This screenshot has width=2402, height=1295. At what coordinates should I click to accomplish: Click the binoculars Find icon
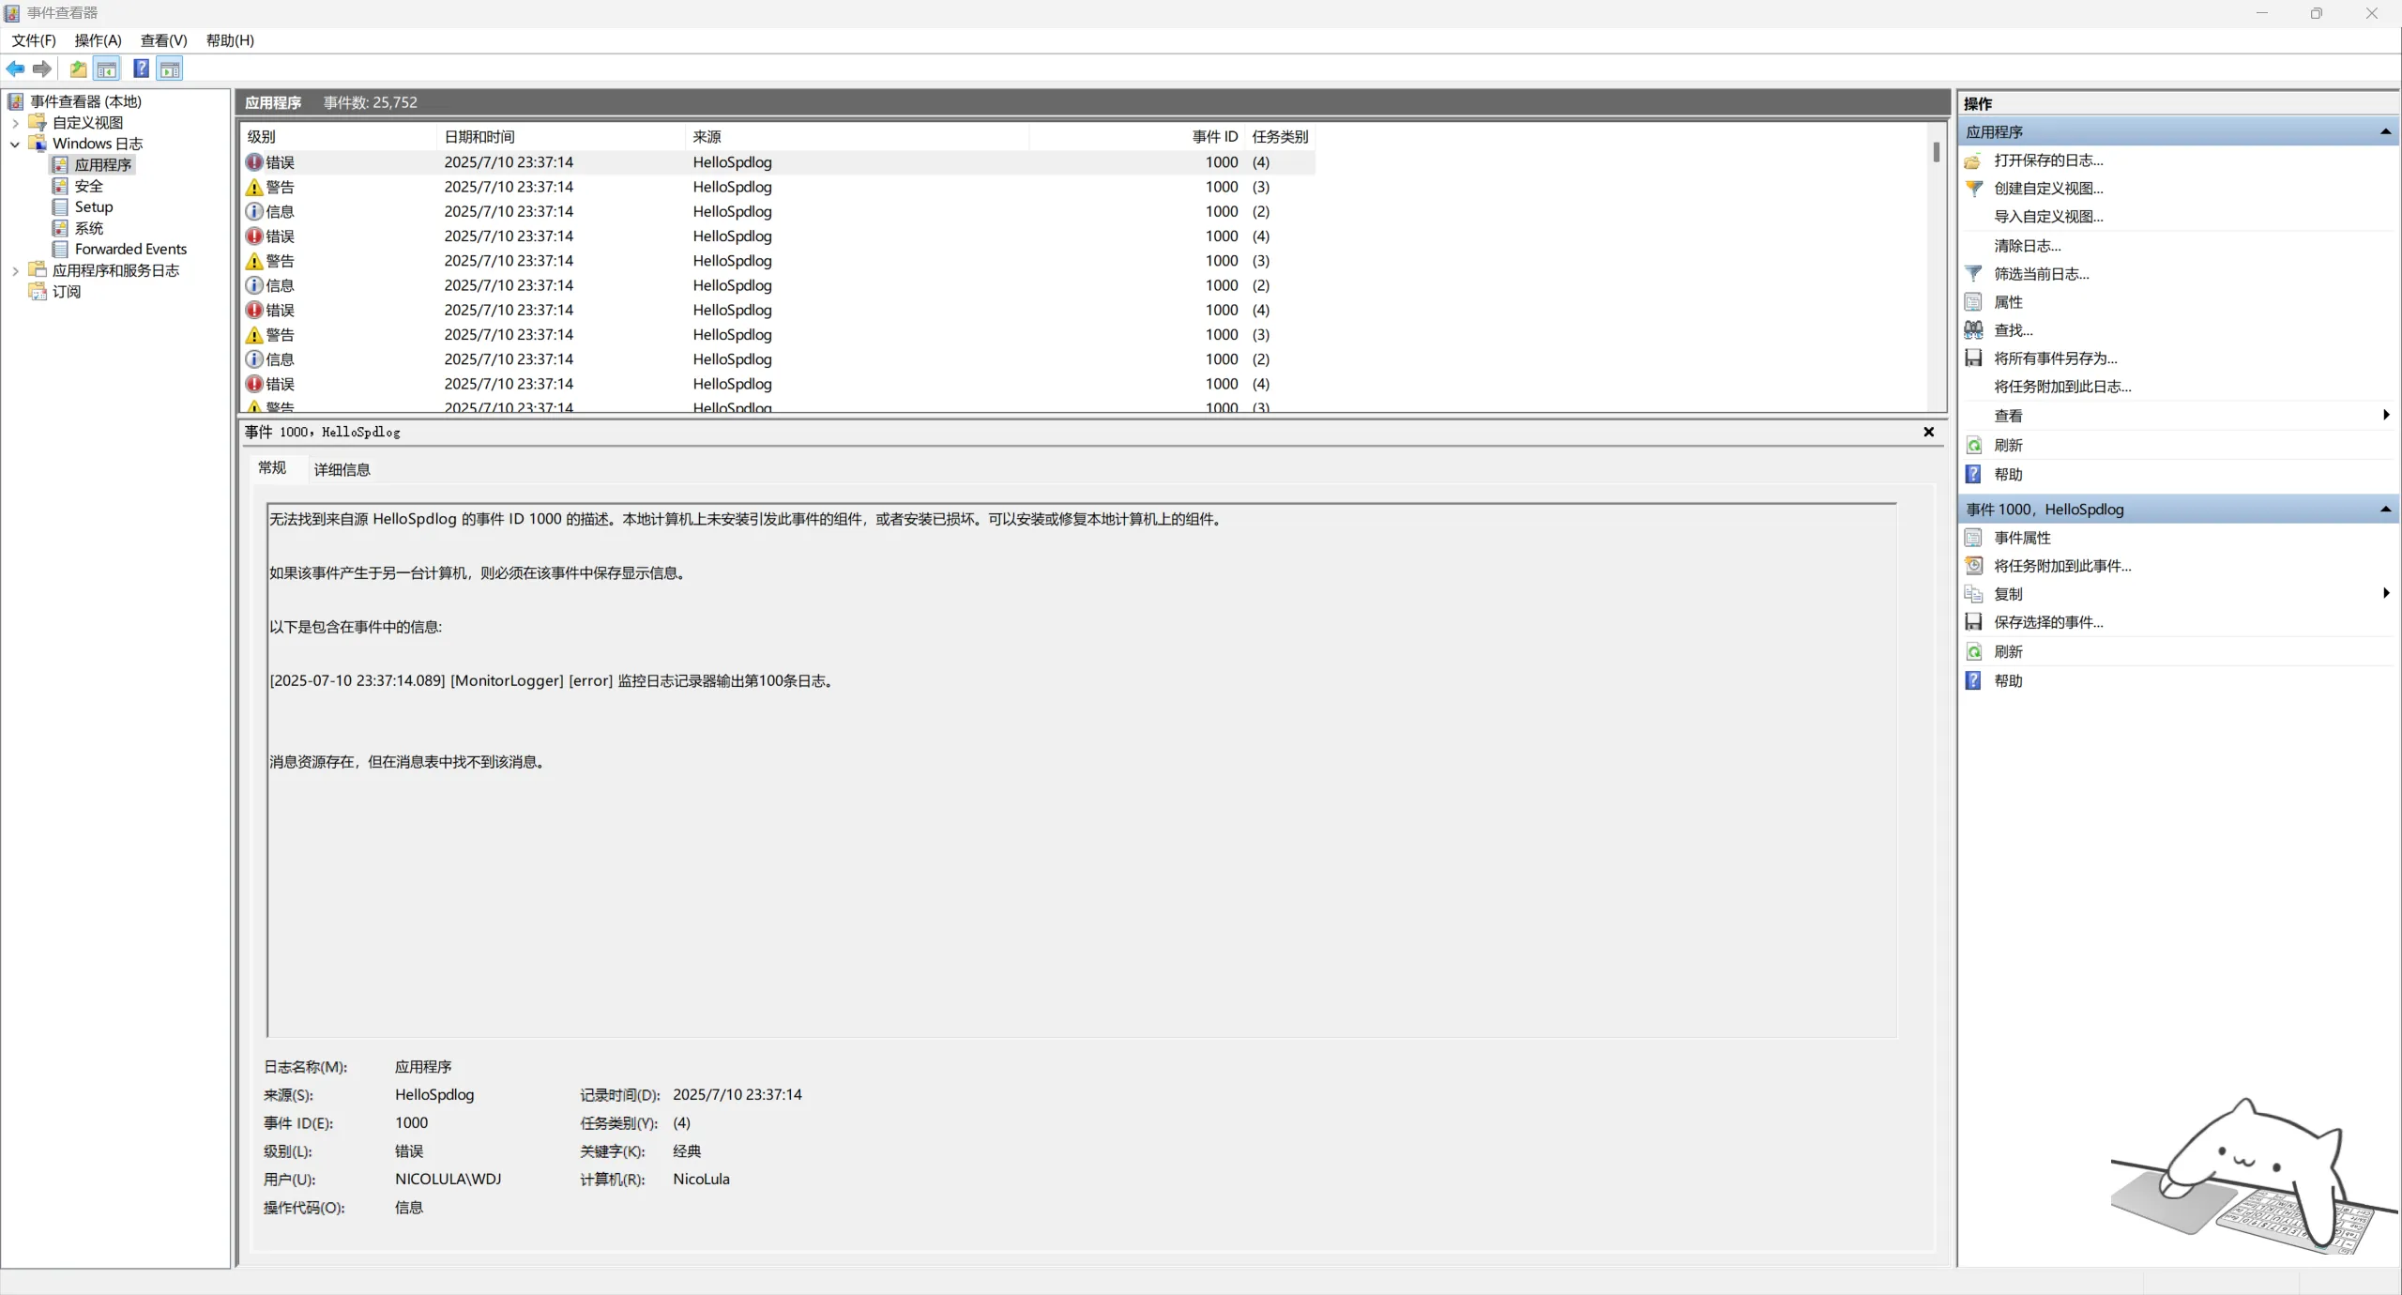point(1974,330)
